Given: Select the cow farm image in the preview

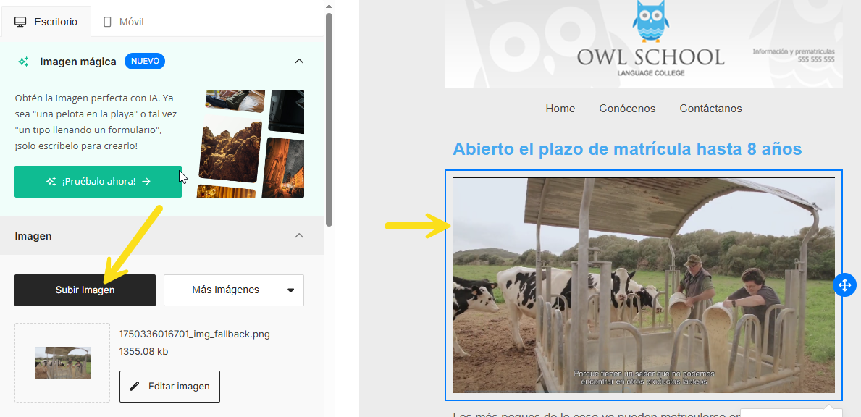Looking at the screenshot, I should [643, 285].
